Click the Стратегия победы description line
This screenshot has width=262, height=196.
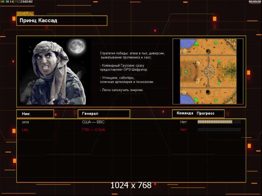coord(132,55)
